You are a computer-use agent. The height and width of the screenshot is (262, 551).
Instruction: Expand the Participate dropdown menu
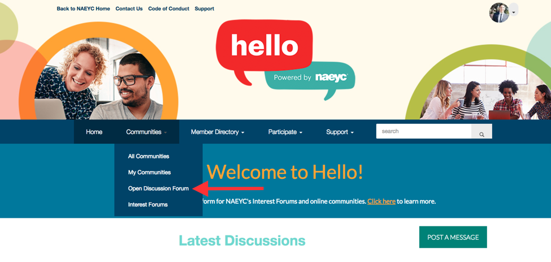click(285, 132)
